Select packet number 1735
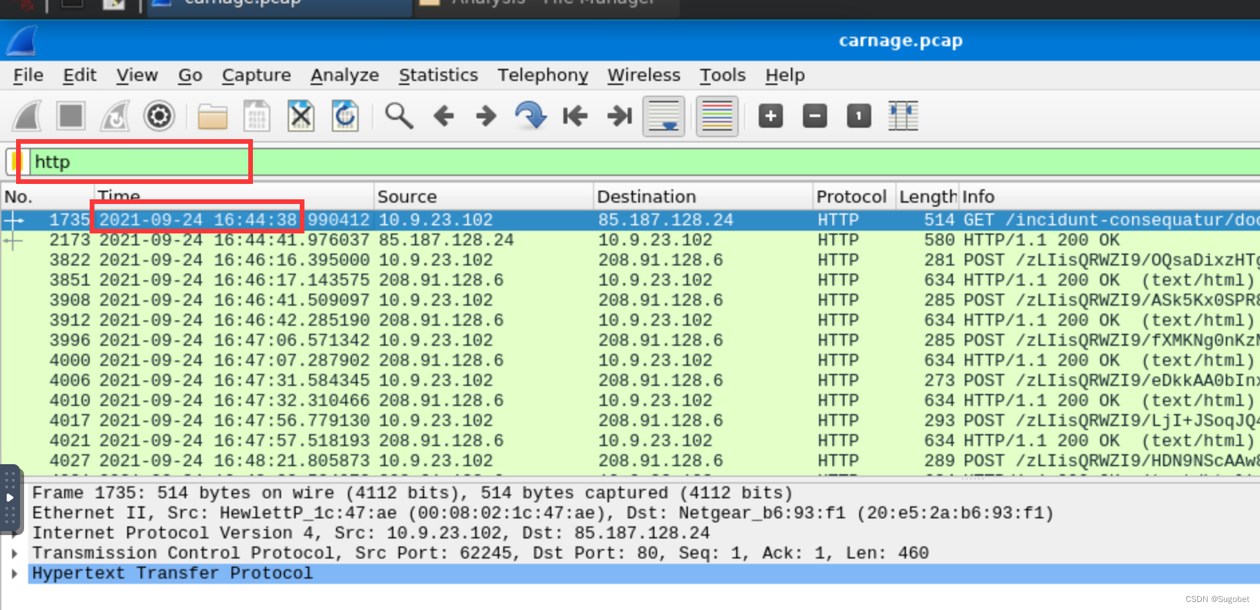 tap(630, 220)
